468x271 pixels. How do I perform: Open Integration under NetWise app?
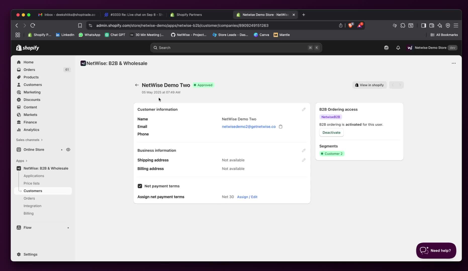32,206
